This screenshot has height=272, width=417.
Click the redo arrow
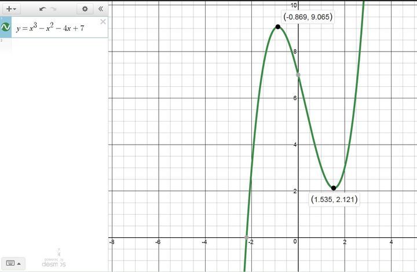tap(54, 9)
